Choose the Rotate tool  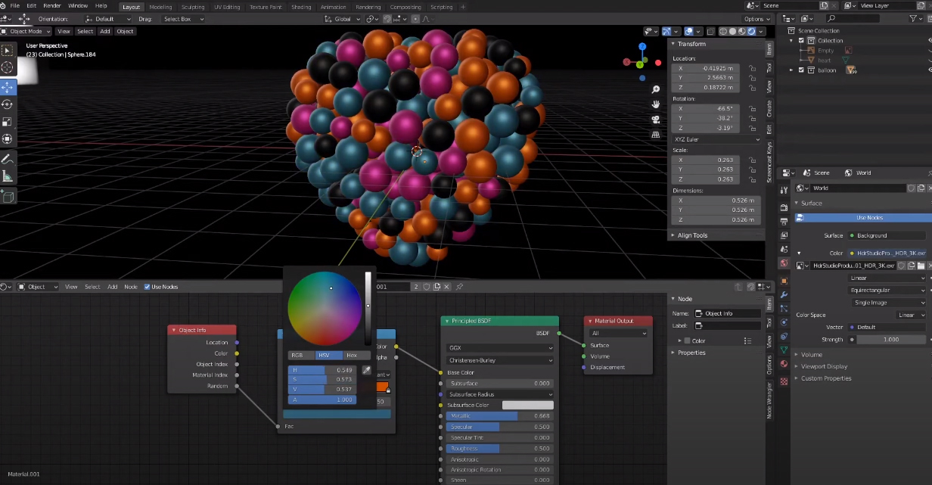(8, 104)
